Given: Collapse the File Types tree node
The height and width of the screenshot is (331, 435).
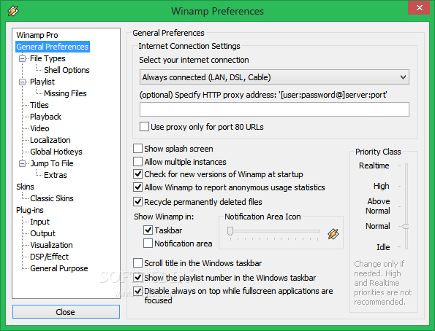Looking at the screenshot, I should pos(22,58).
